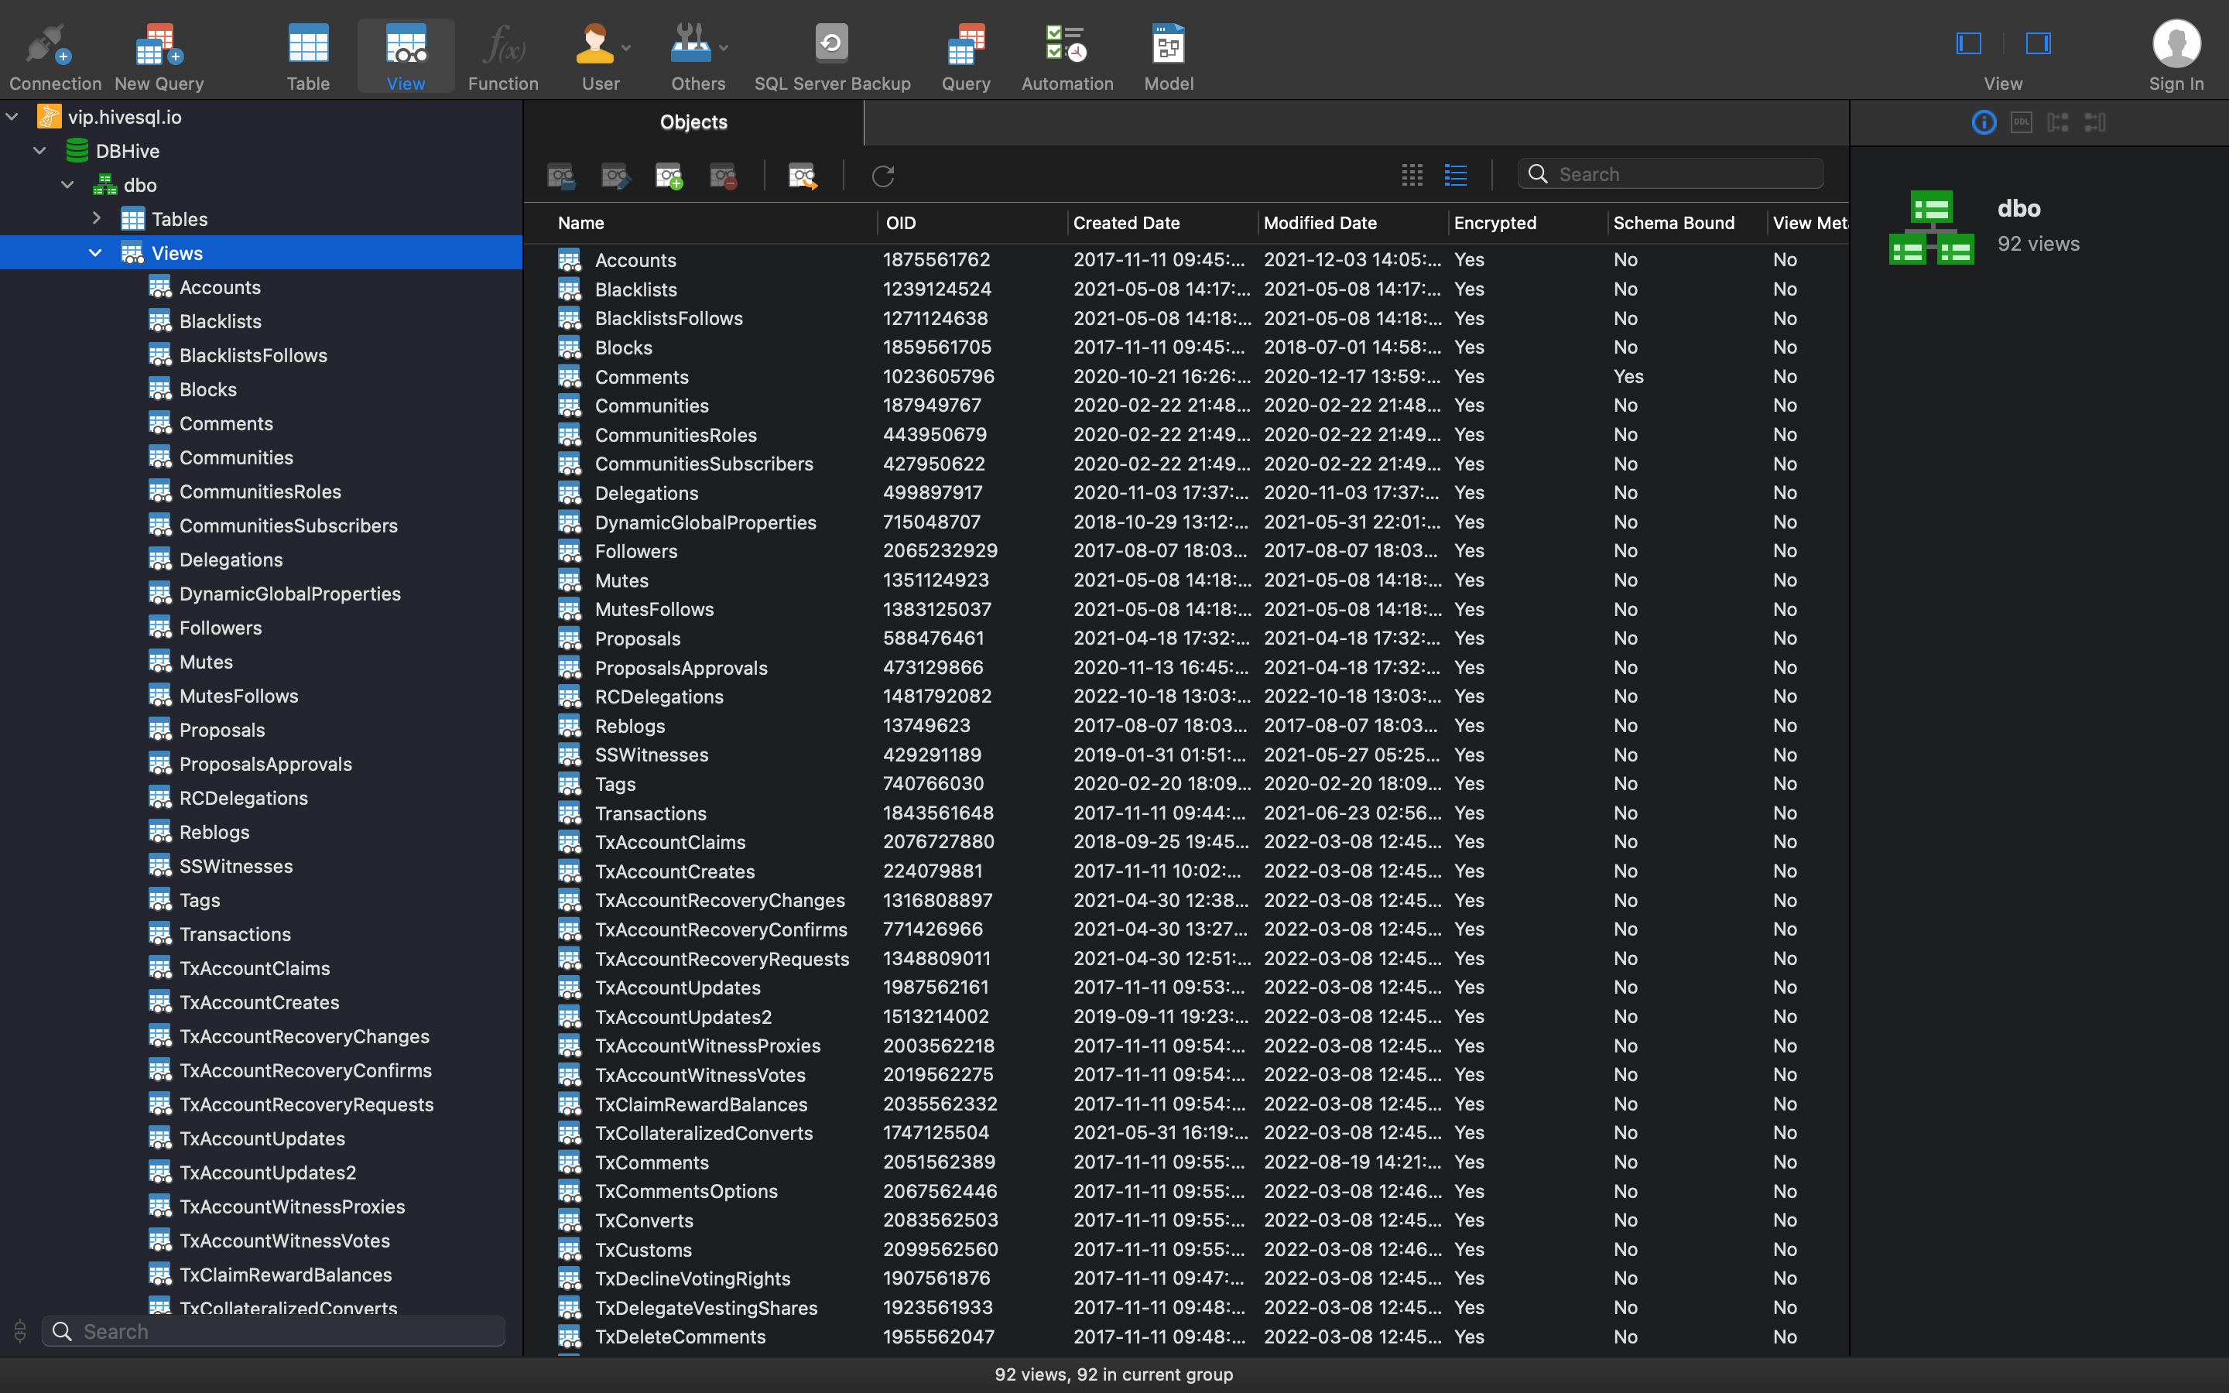Select the SSWitnesses row in objects list
Viewport: 2229px width, 1393px height.
[x=1187, y=755]
